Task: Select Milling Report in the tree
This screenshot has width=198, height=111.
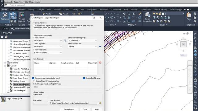Action: point(19,81)
